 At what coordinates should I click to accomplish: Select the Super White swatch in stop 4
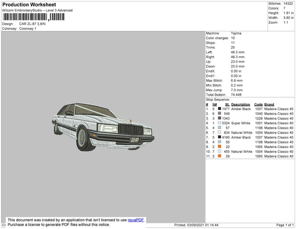pos(220,123)
